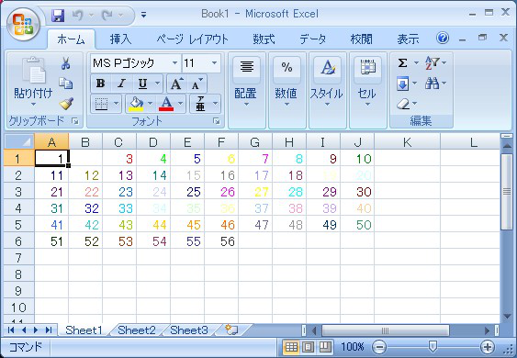The image size is (517, 358).
Task: Click the Copy icon in clipboard group
Action: (65, 83)
